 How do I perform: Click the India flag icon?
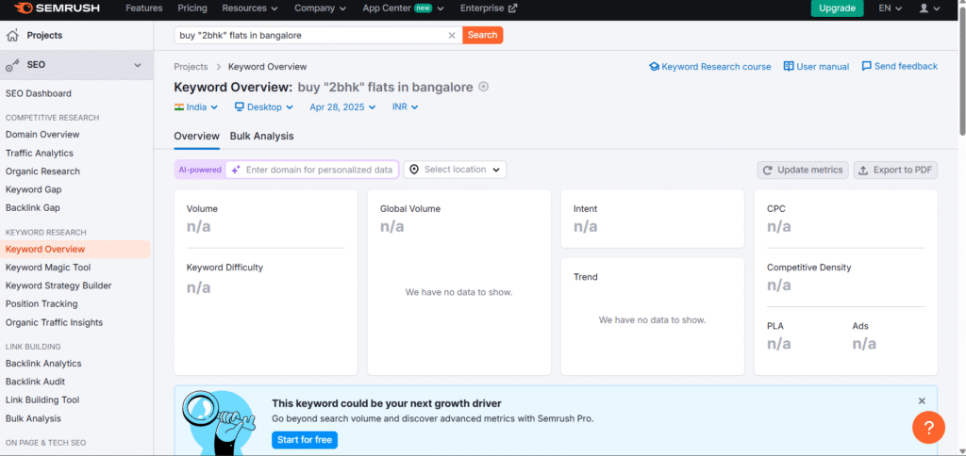pyautogui.click(x=179, y=107)
